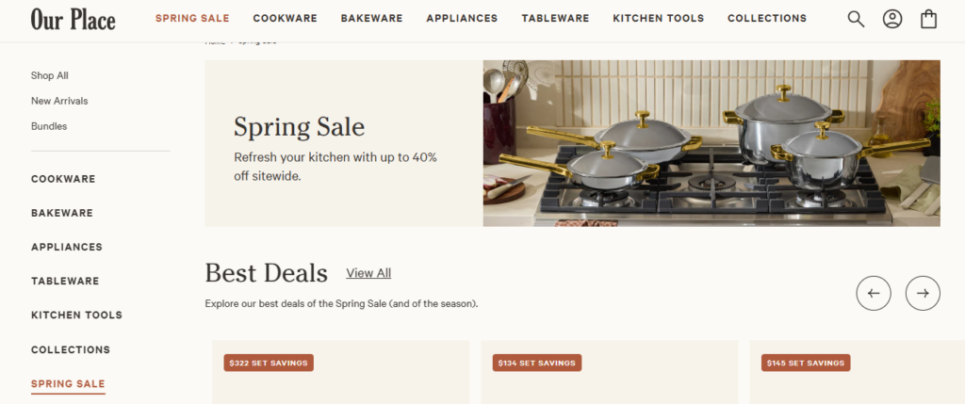This screenshot has width=965, height=404.
Task: Click the previous arrow in Best Deals carousel
Action: pos(874,293)
